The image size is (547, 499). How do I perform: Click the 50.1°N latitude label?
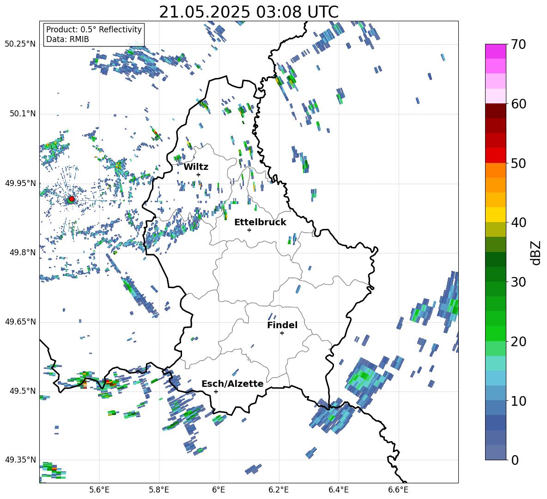tap(23, 114)
